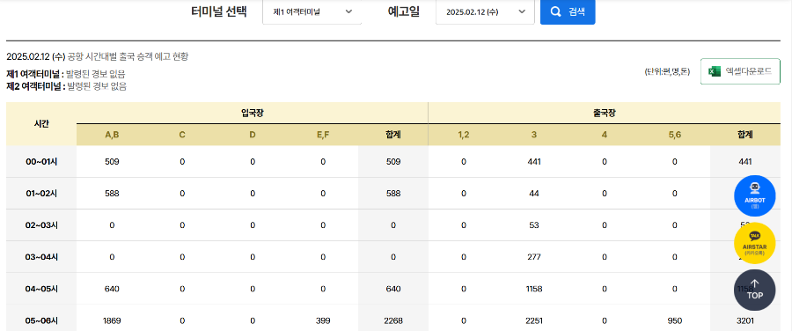The height and width of the screenshot is (331, 792).
Task: Click the 입국장 group header
Action: 252,114
